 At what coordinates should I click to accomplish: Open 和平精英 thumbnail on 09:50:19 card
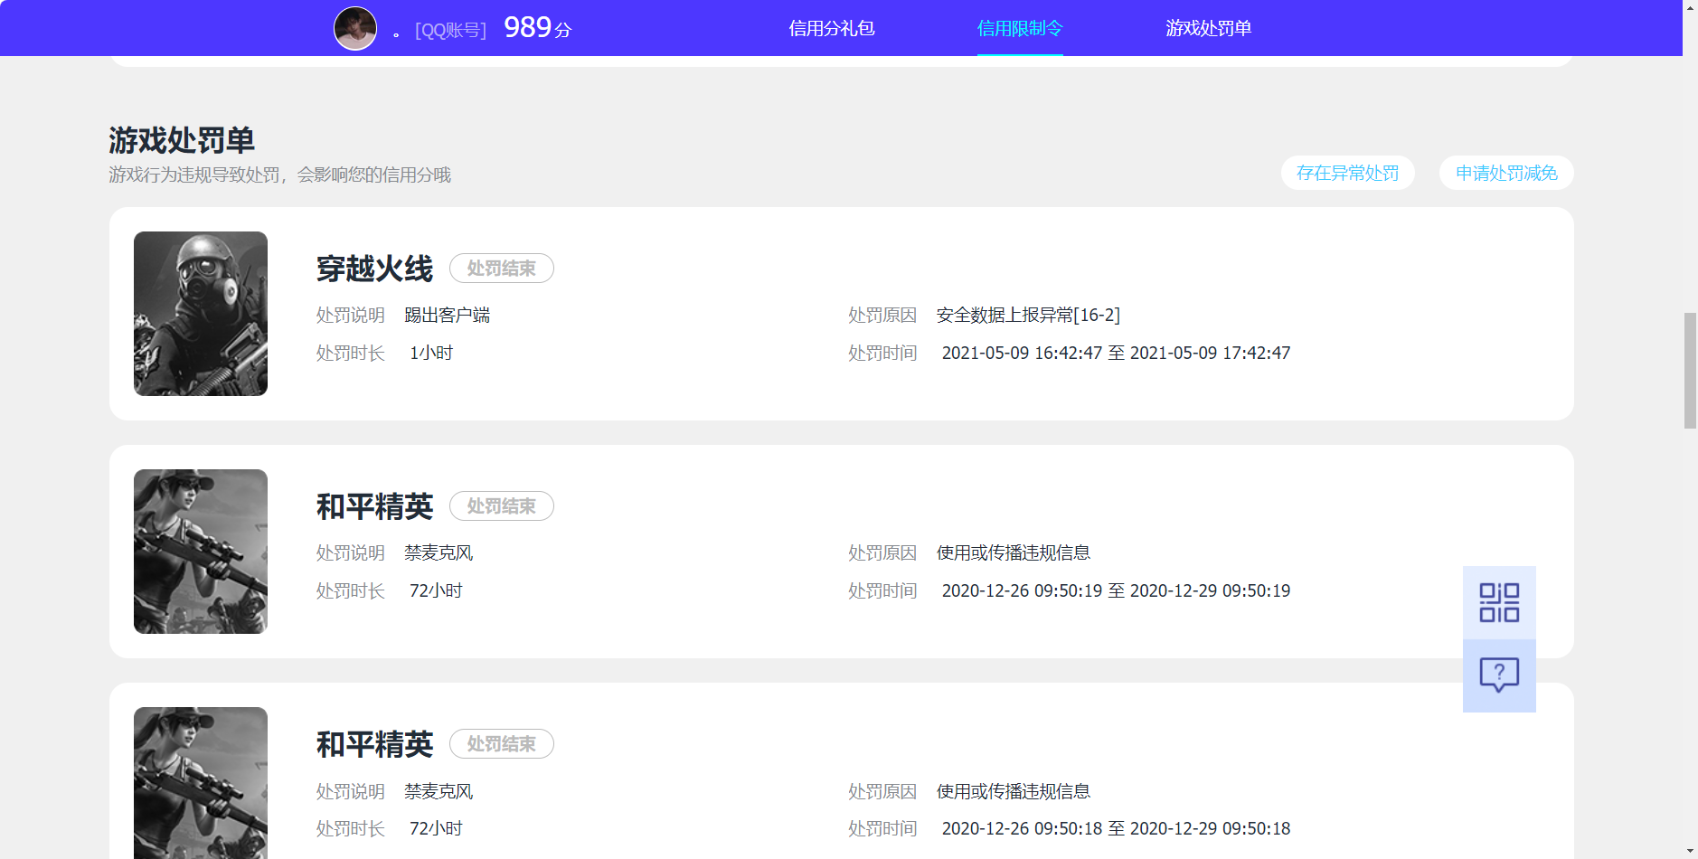201,552
